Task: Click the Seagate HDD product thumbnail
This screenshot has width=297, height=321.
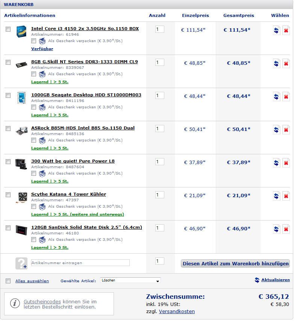Action: click(22, 99)
